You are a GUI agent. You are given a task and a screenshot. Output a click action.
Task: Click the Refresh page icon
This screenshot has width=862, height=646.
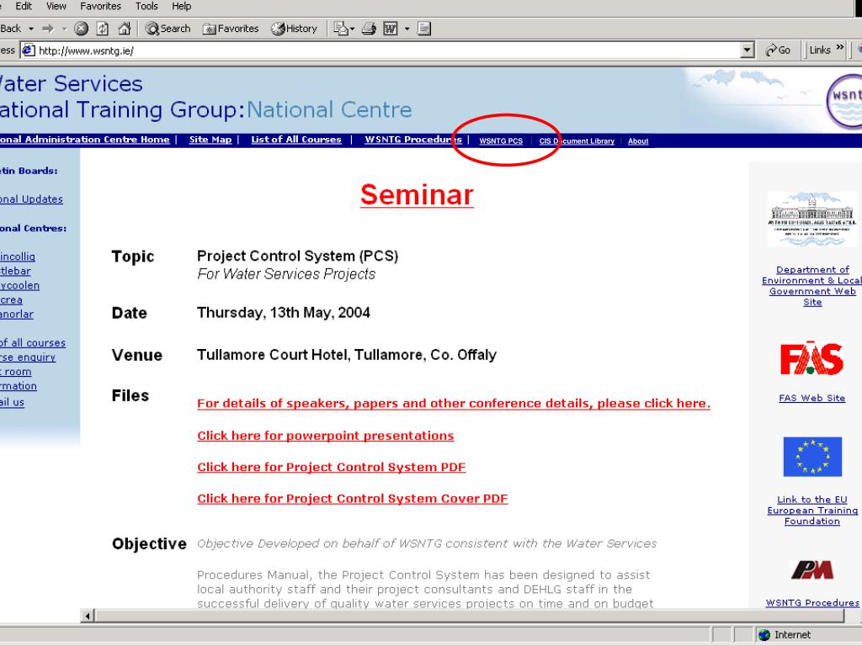[x=102, y=29]
